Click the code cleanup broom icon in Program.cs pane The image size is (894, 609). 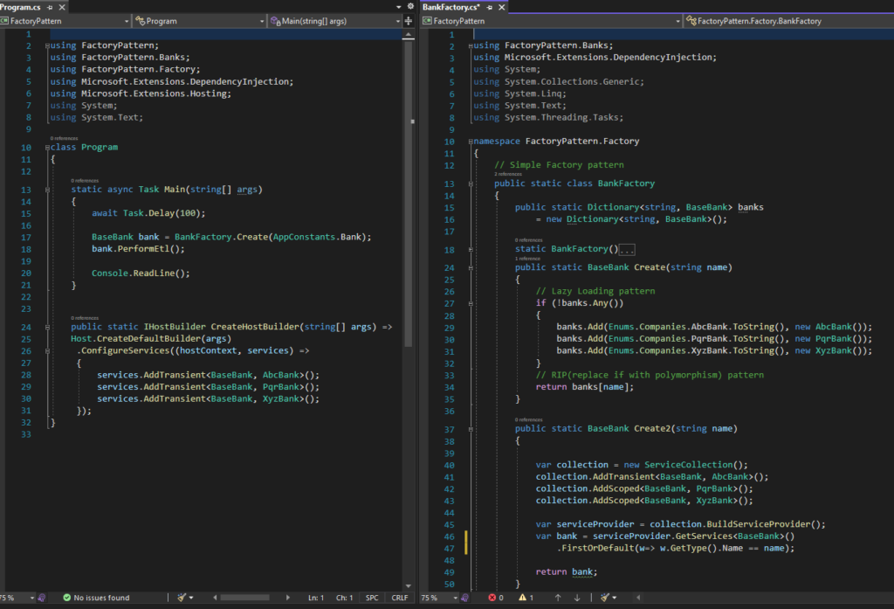pos(182,598)
